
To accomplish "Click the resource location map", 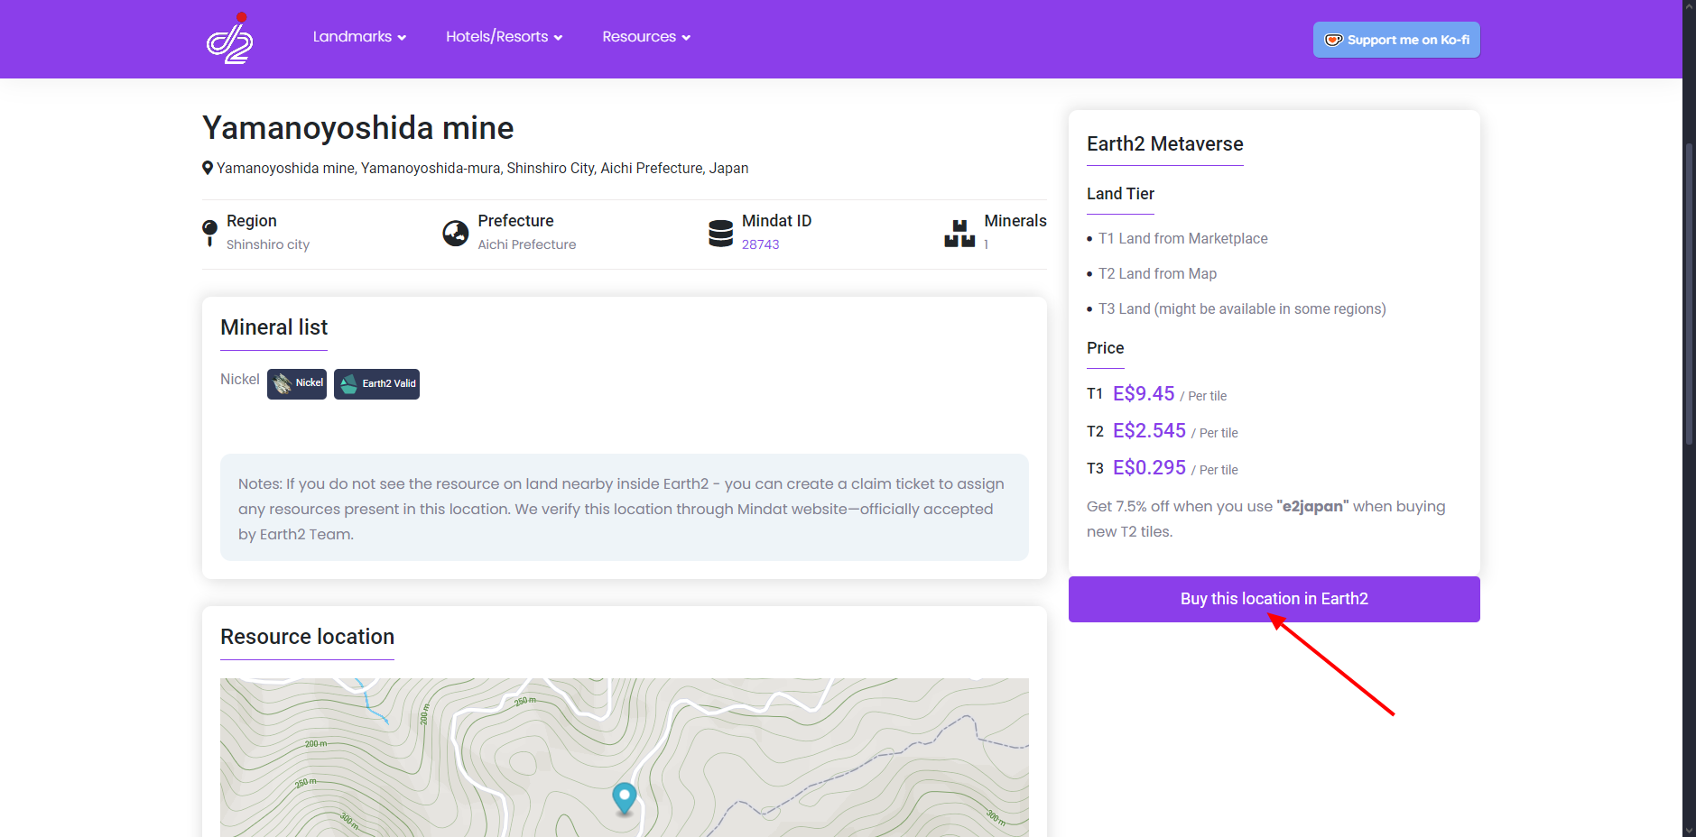I will 624,758.
